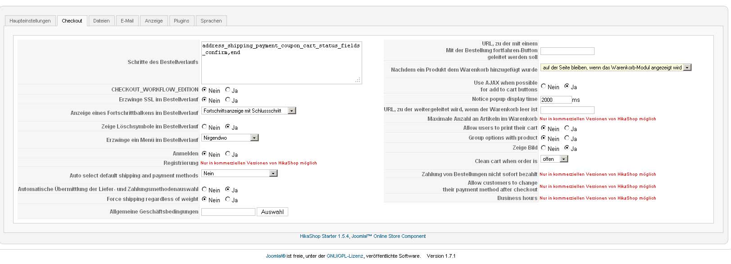The height and width of the screenshot is (264, 731).
Task: Open the Fortschrittsanzeige mit Schlussschritt dropdown
Action: 292,111
